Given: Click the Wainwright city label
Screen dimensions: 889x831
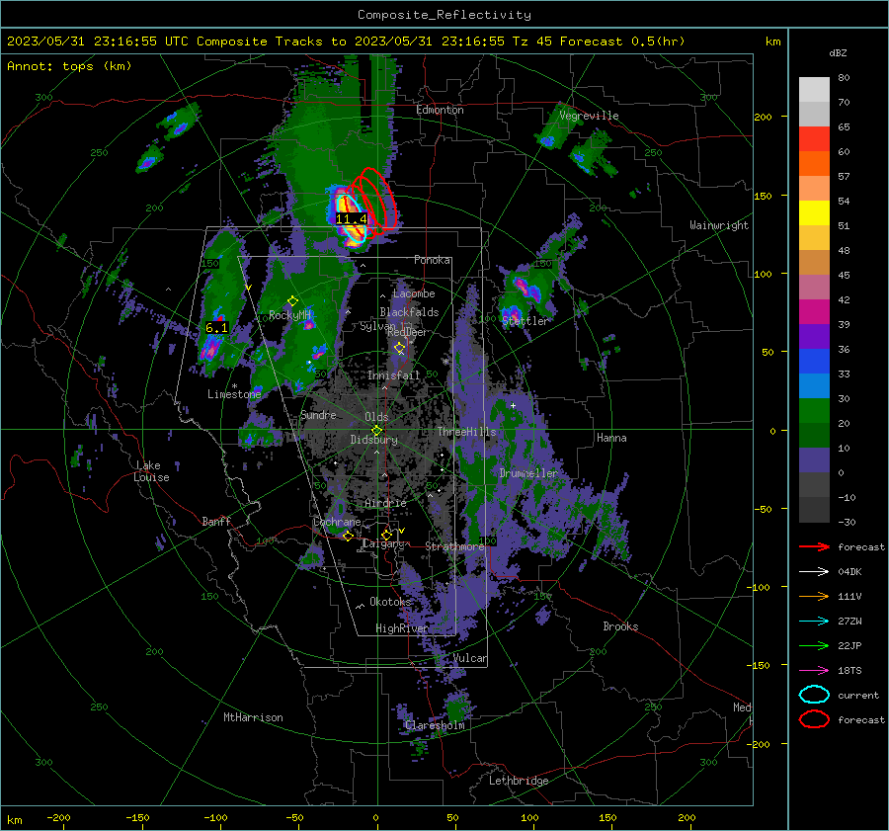Looking at the screenshot, I should coord(719,225).
